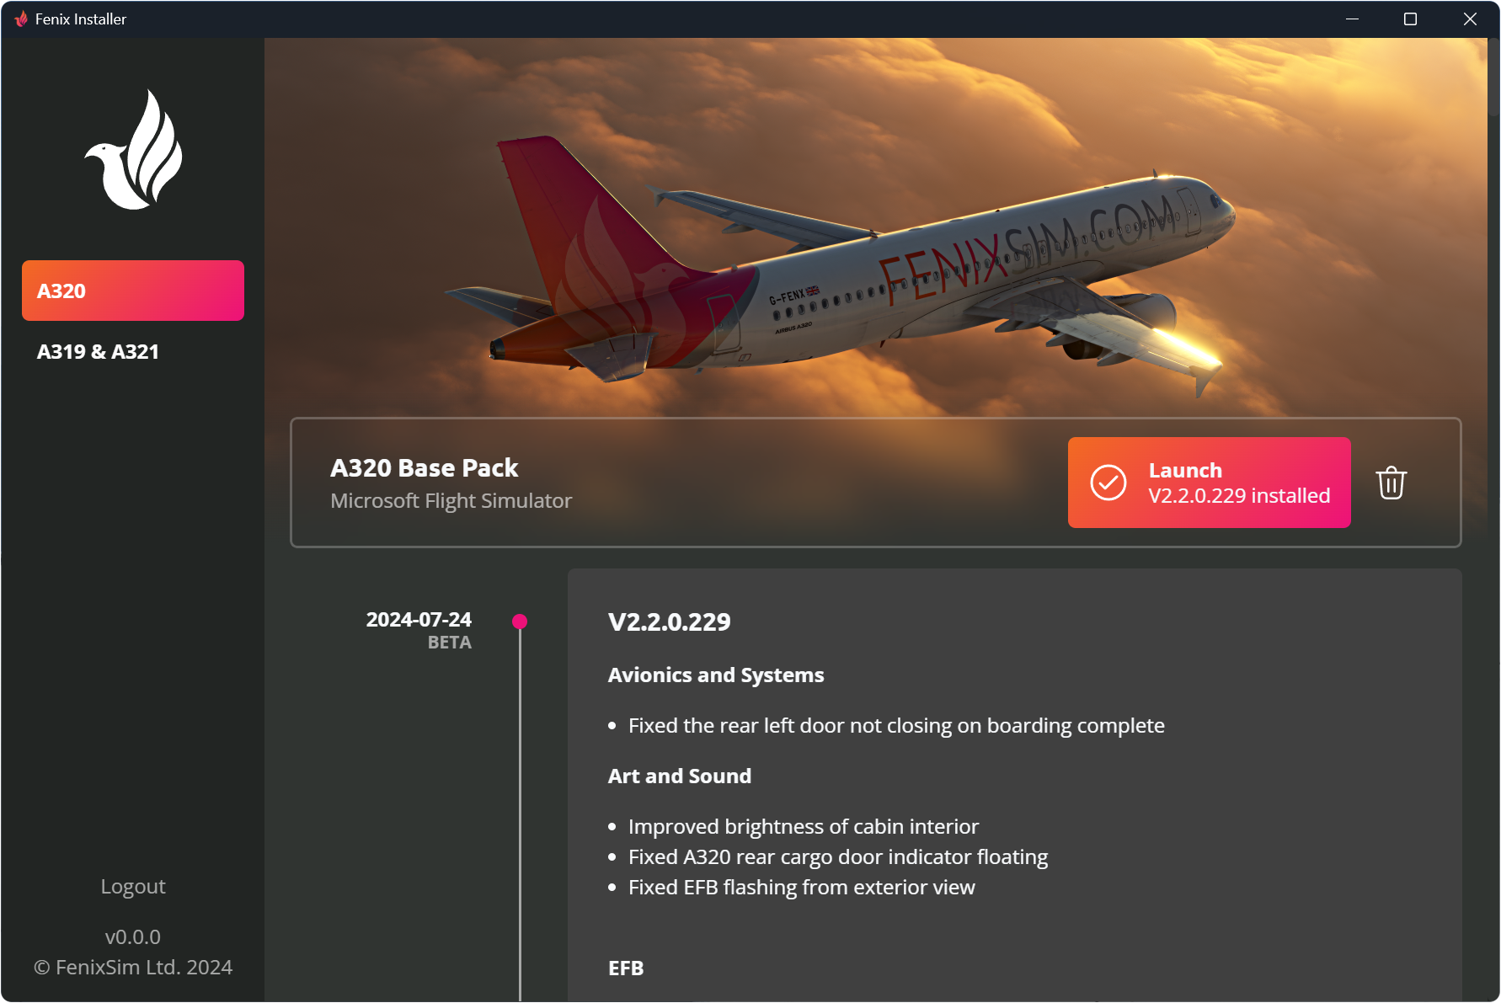The height and width of the screenshot is (1003, 1501).
Task: Minimize the Fenix Installer window
Action: (1352, 18)
